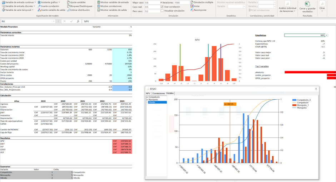Click Calc correlaciones icon

(x=251, y=10)
